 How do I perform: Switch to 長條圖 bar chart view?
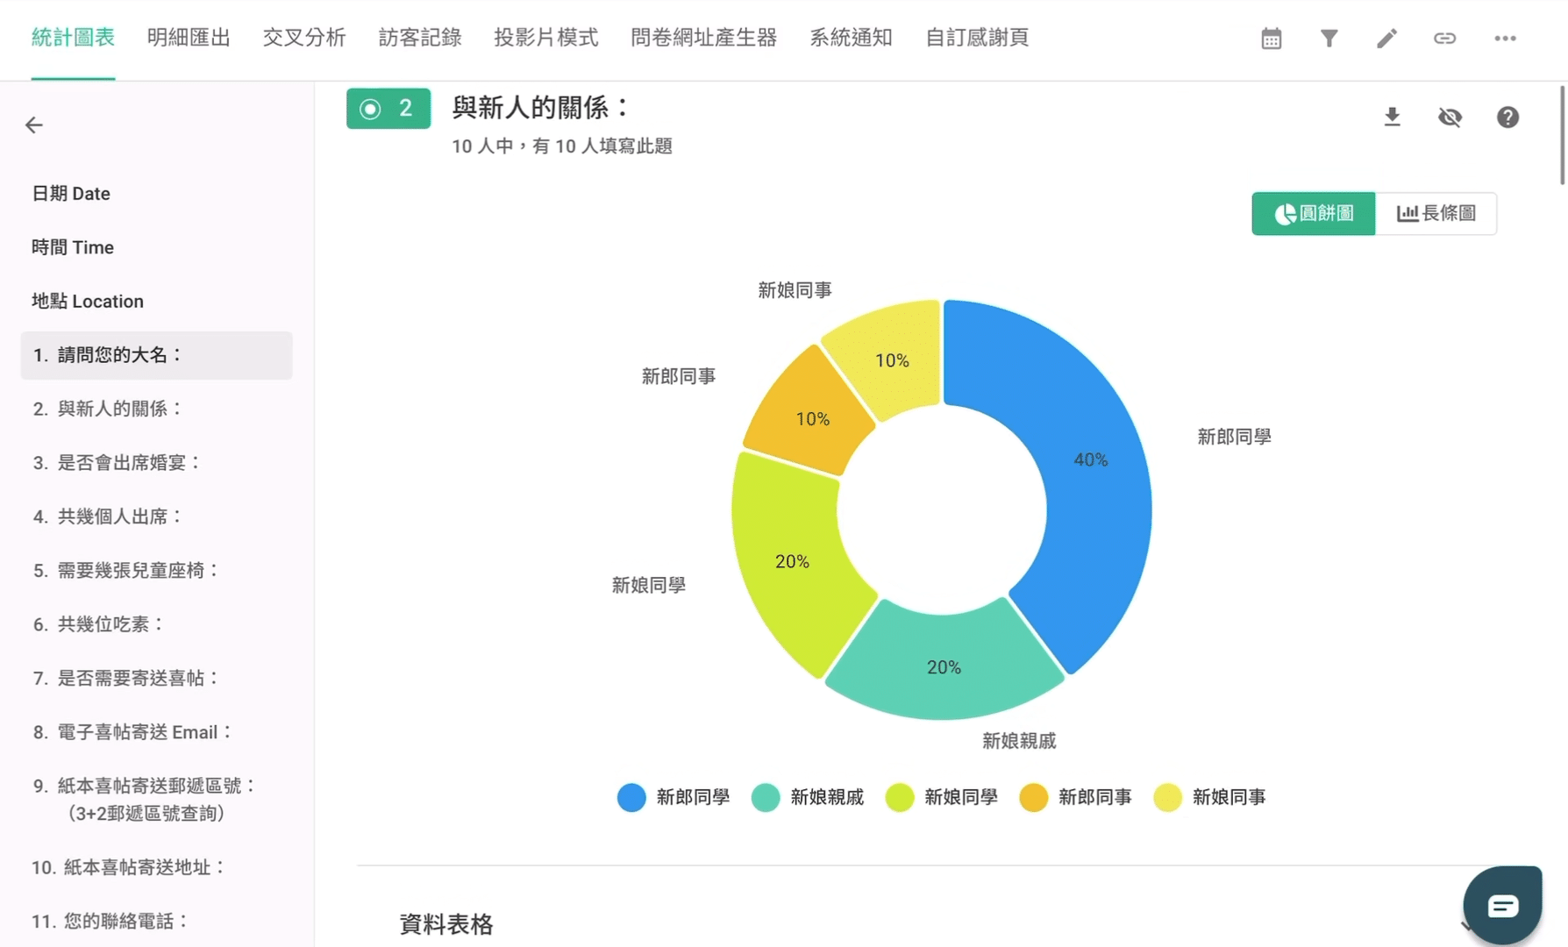tap(1436, 213)
